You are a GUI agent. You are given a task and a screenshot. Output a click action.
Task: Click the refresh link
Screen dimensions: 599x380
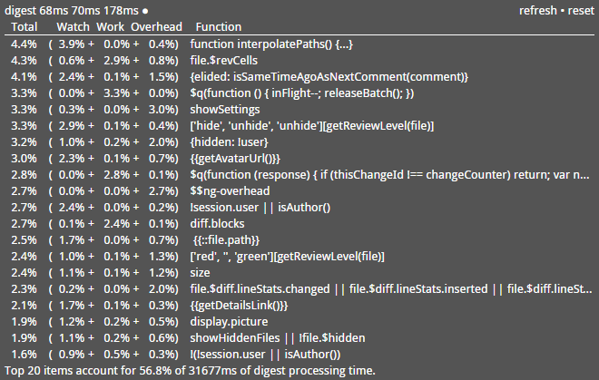pos(538,10)
